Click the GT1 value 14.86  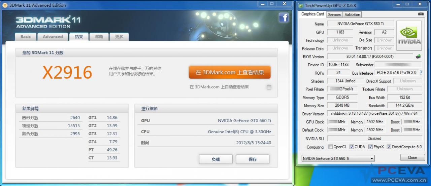click(x=112, y=118)
